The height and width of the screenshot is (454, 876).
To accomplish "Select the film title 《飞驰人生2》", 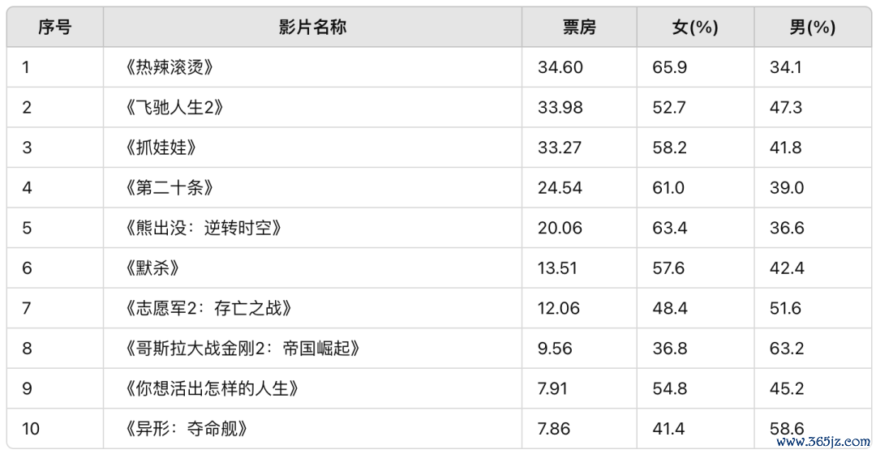I will (174, 107).
